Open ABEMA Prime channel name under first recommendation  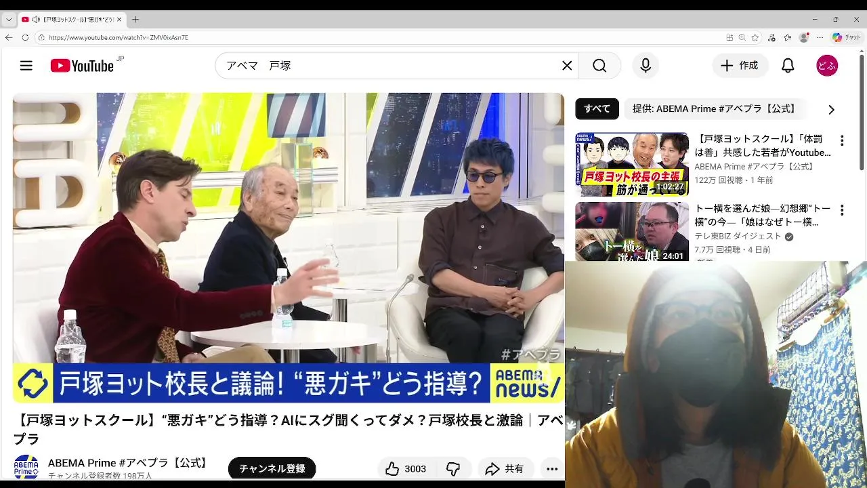coord(755,167)
